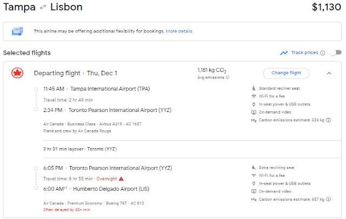The width and height of the screenshot is (346, 219).
Task: Click the Track prices chart icon
Action: coord(284,53)
